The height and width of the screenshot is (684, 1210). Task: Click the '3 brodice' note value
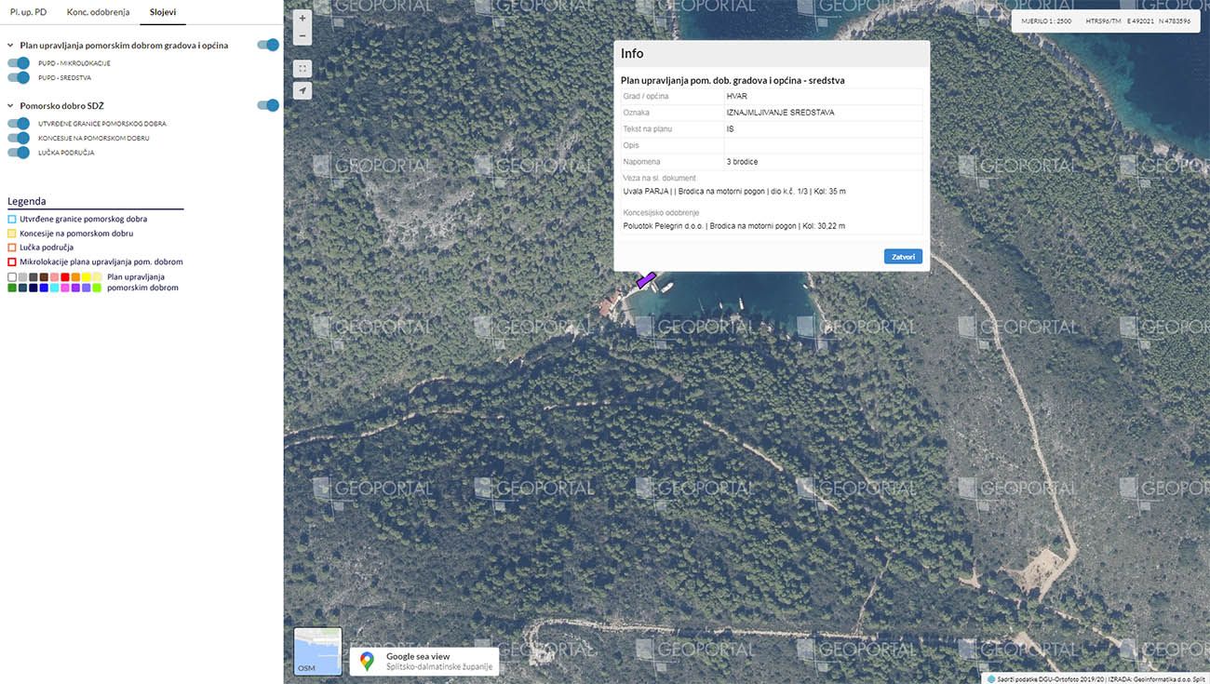click(742, 162)
